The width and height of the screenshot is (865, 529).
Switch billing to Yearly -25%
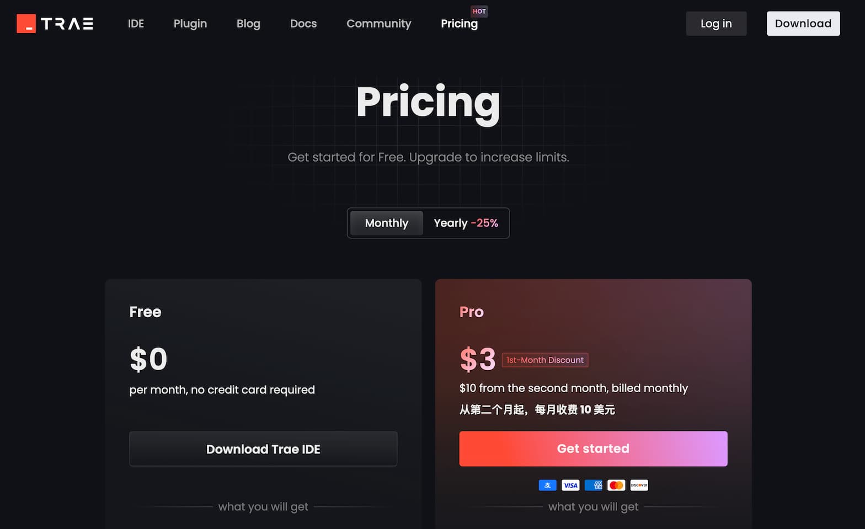coord(466,223)
